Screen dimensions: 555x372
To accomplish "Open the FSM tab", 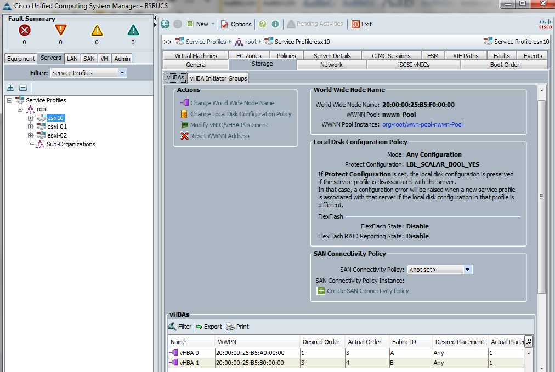I will 433,55.
